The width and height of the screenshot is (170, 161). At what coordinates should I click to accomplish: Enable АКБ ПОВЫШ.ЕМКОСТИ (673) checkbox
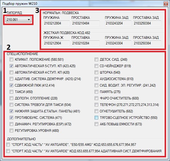96,124
